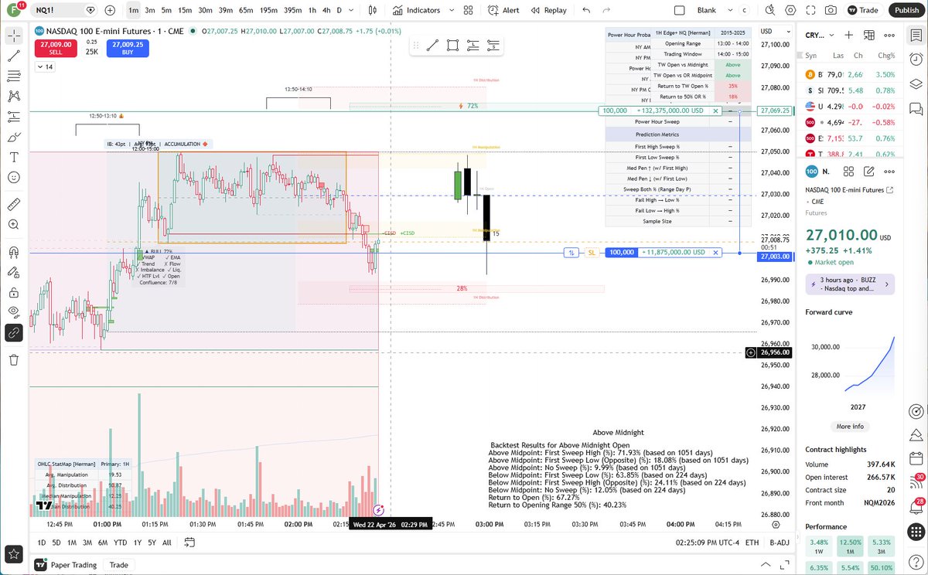Click the NQ1! symbol search box

click(x=65, y=10)
